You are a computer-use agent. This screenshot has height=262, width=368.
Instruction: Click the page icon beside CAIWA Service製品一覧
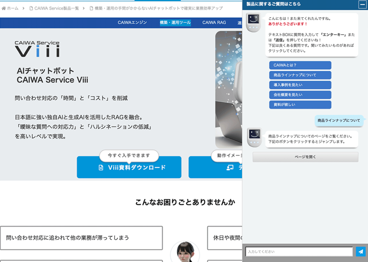click(x=31, y=8)
